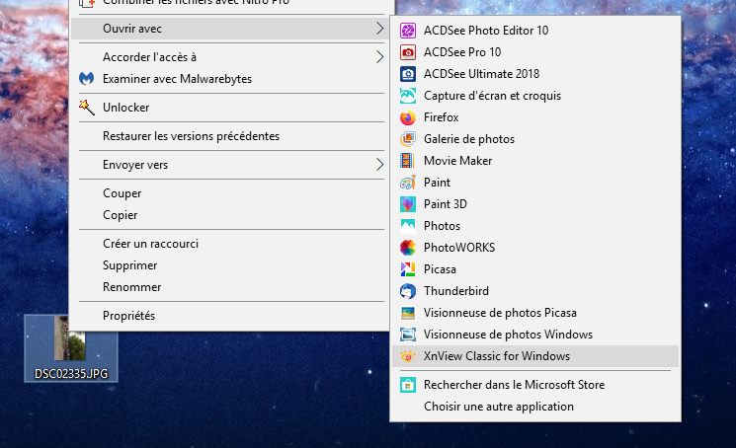Click the Microsoft Store bag icon
Image resolution: width=736 pixels, height=448 pixels.
click(x=408, y=385)
